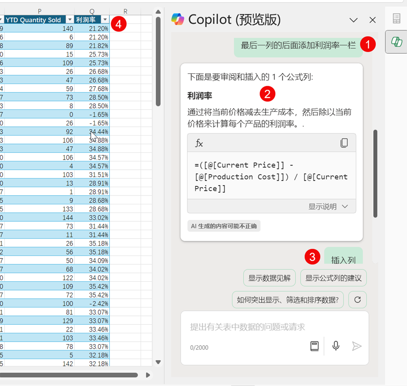Click the 如何突出显示、筛选和排序数据? suggestion

tap(288, 300)
